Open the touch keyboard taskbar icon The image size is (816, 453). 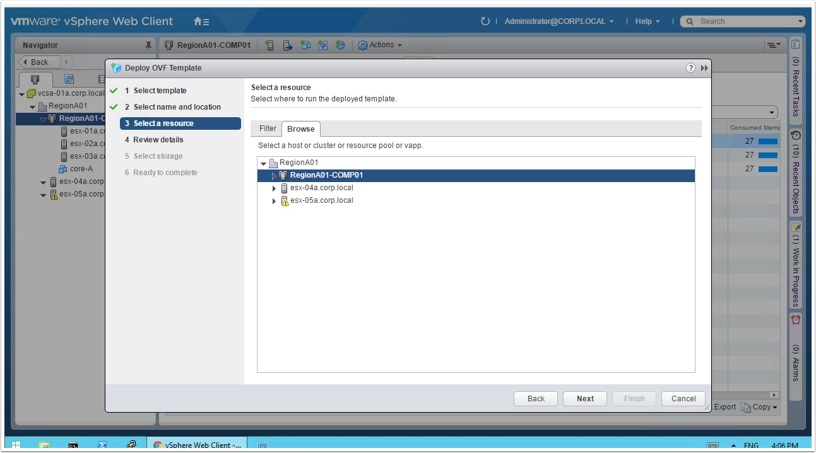tap(263, 445)
